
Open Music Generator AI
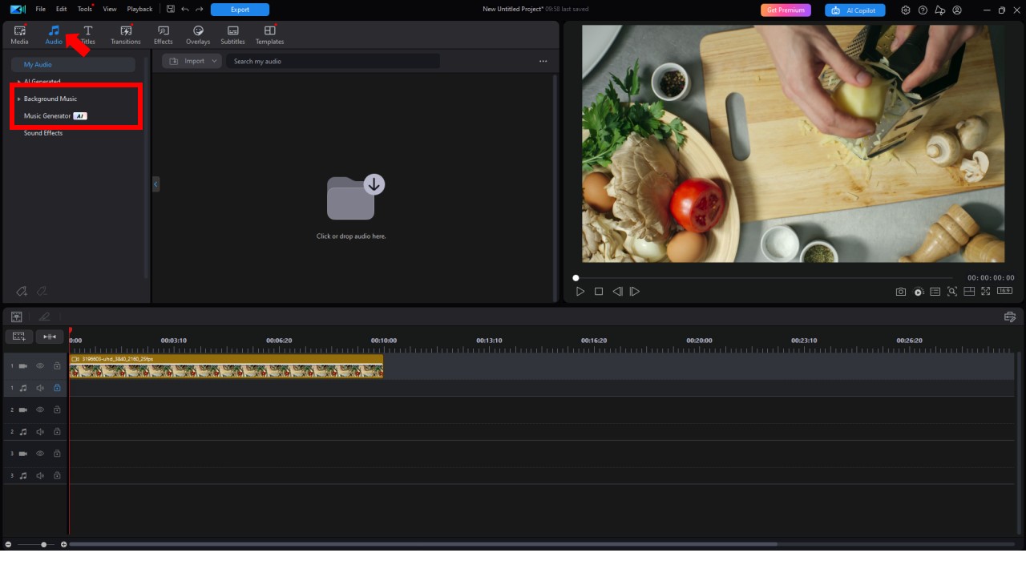coord(55,116)
